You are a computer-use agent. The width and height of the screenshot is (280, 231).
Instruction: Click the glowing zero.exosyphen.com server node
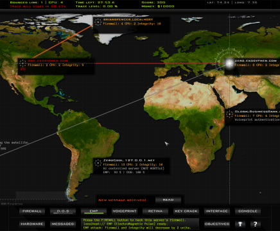pyautogui.click(x=229, y=63)
